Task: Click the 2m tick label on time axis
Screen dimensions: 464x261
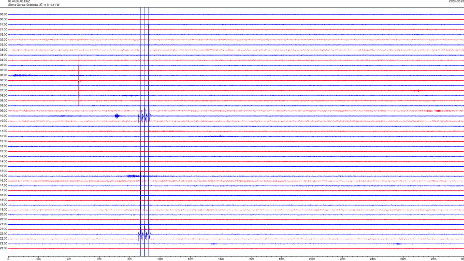Action: [39, 259]
